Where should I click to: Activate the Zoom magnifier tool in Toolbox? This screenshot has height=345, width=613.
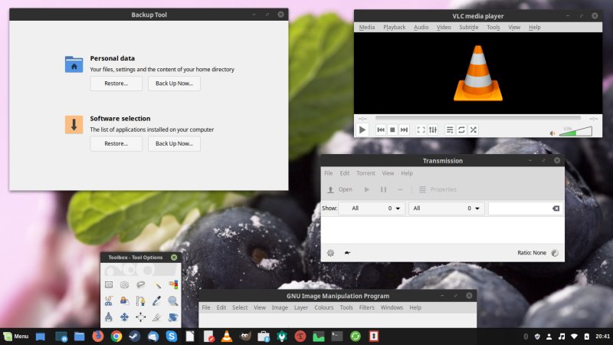tap(173, 301)
